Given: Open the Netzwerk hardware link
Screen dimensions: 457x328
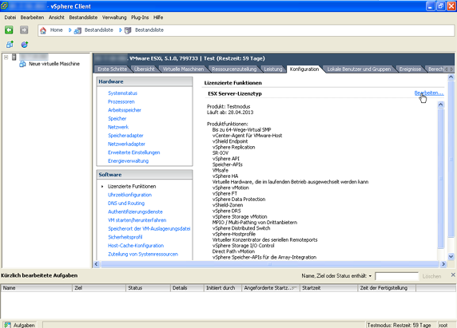Looking at the screenshot, I should tap(118, 127).
